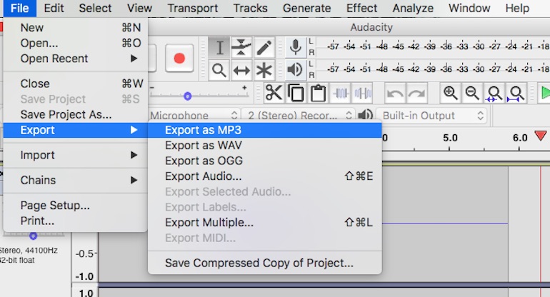
Task: Select Print... from the File menu
Action: click(x=76, y=221)
